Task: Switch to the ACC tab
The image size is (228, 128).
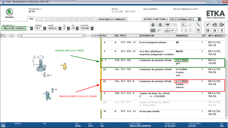Action: click(x=41, y=19)
